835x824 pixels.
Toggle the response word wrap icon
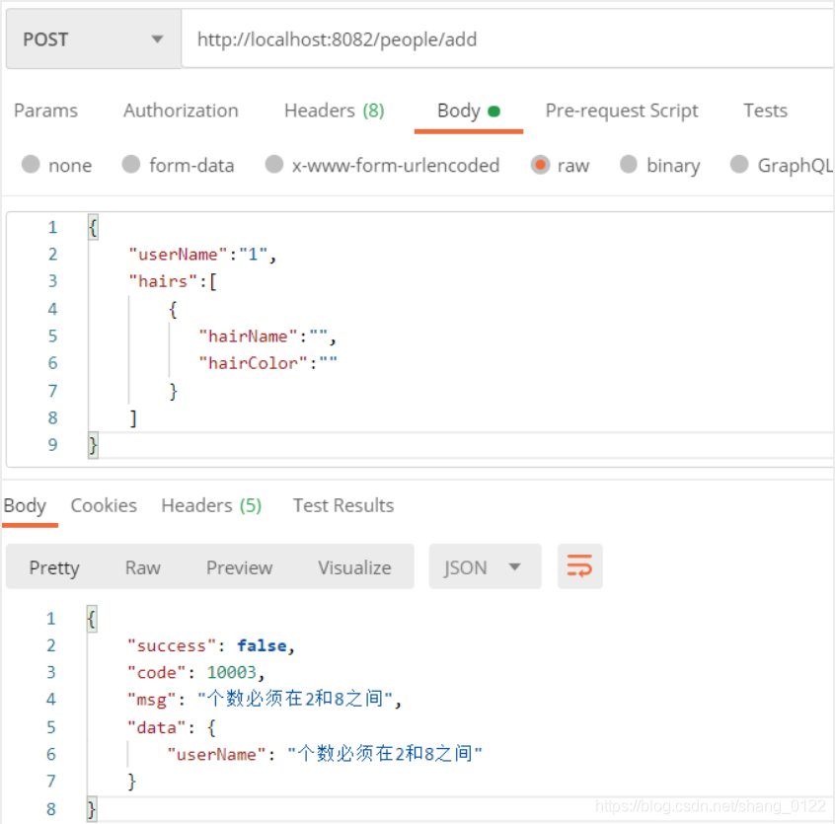[x=579, y=565]
